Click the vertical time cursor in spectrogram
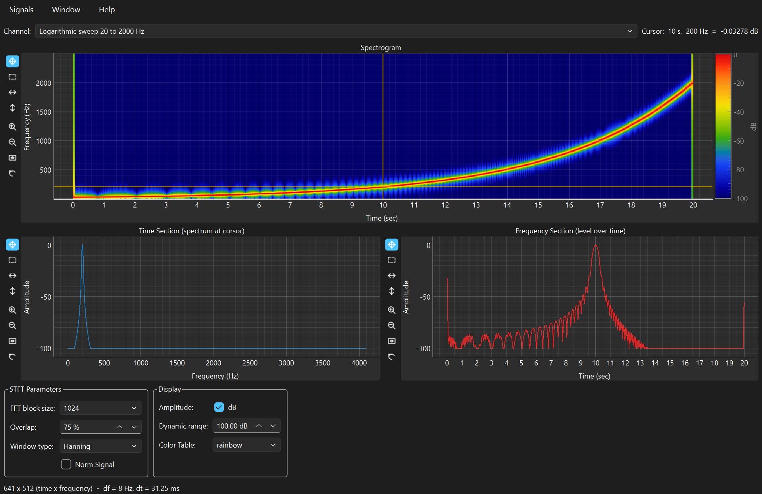The height and width of the screenshot is (494, 762). [x=383, y=126]
